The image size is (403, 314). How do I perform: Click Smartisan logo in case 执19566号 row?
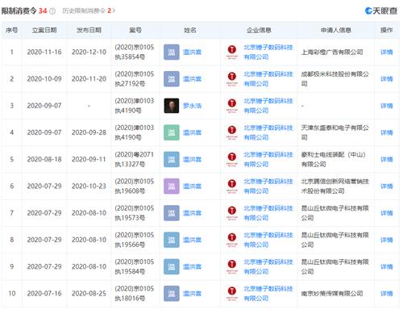point(232,240)
